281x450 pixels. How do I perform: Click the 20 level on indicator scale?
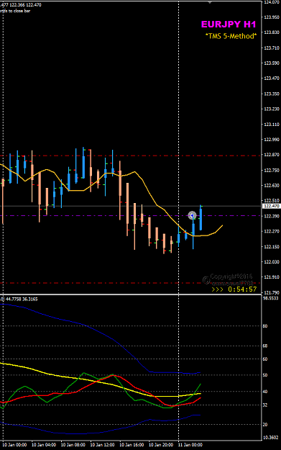[x=265, y=425]
